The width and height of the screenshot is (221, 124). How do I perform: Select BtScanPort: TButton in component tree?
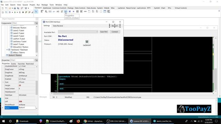point(21,47)
